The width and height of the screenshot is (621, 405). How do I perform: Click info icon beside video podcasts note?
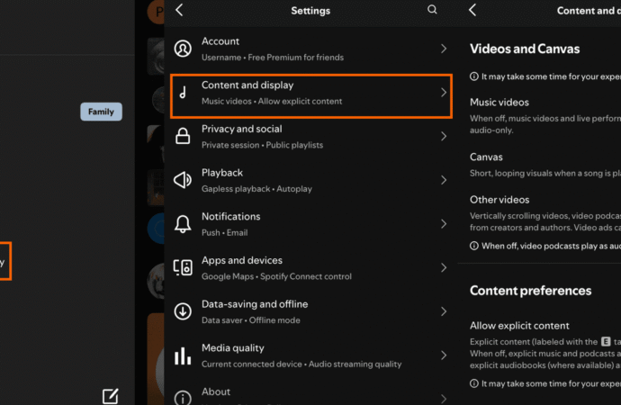pos(473,246)
